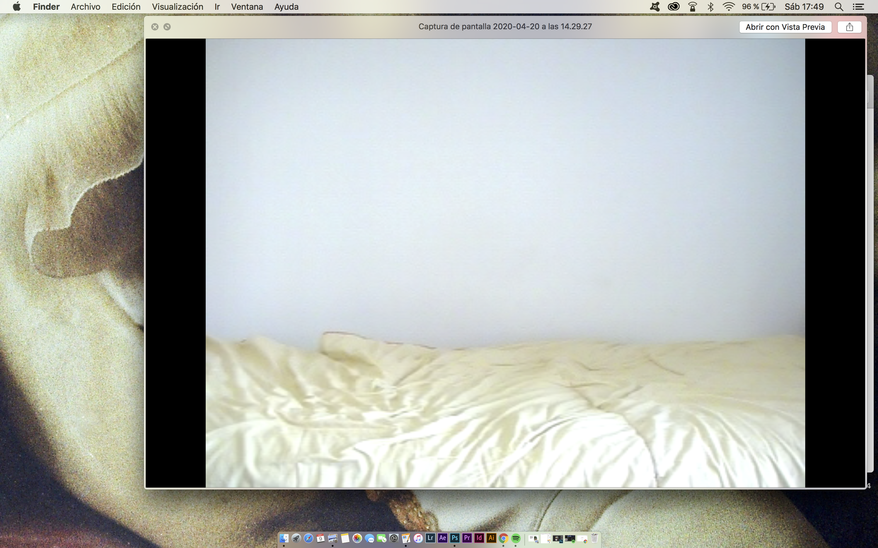This screenshot has height=548, width=878.
Task: Launch After Effects from the dock
Action: pos(442,538)
